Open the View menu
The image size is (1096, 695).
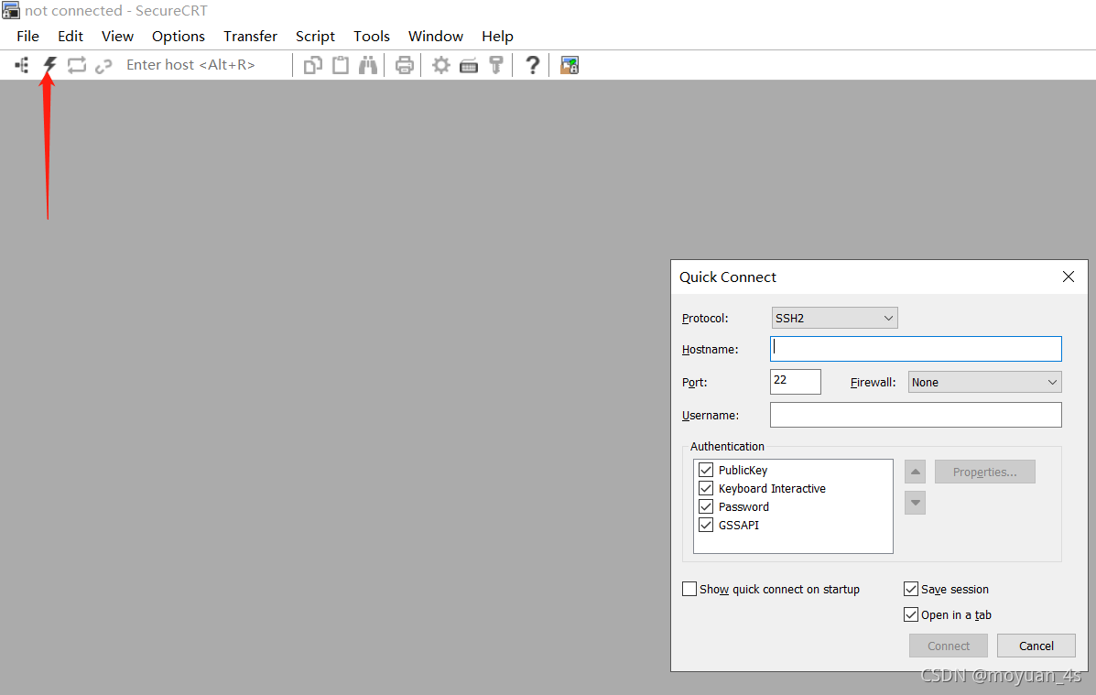(117, 37)
